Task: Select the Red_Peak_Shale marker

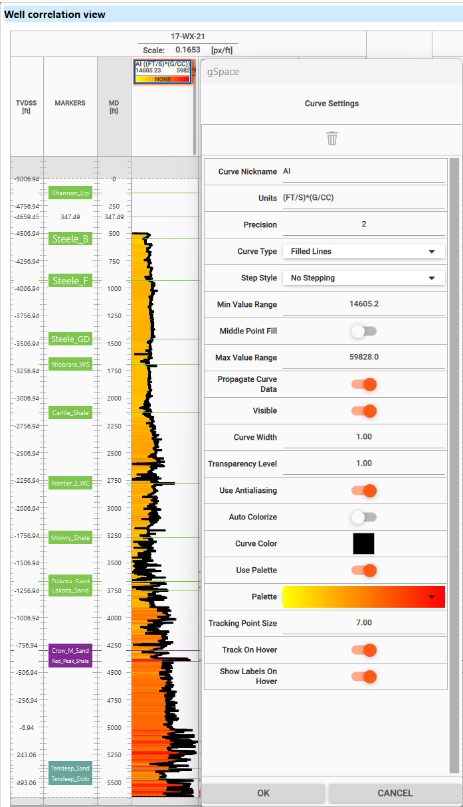Action: 70,662
